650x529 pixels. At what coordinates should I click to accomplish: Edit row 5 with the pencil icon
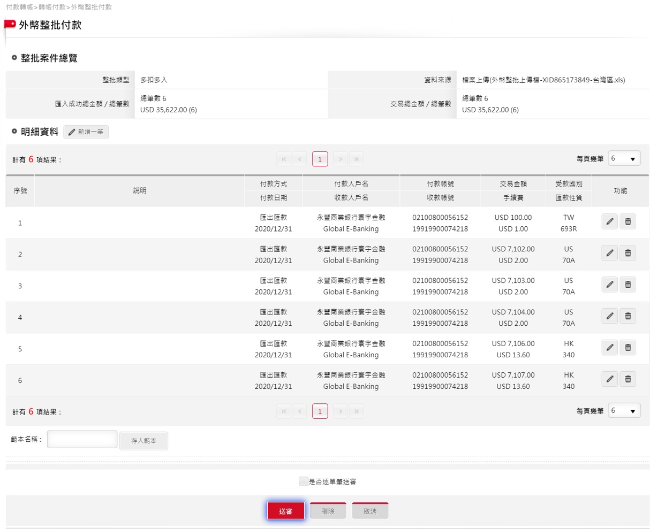609,348
